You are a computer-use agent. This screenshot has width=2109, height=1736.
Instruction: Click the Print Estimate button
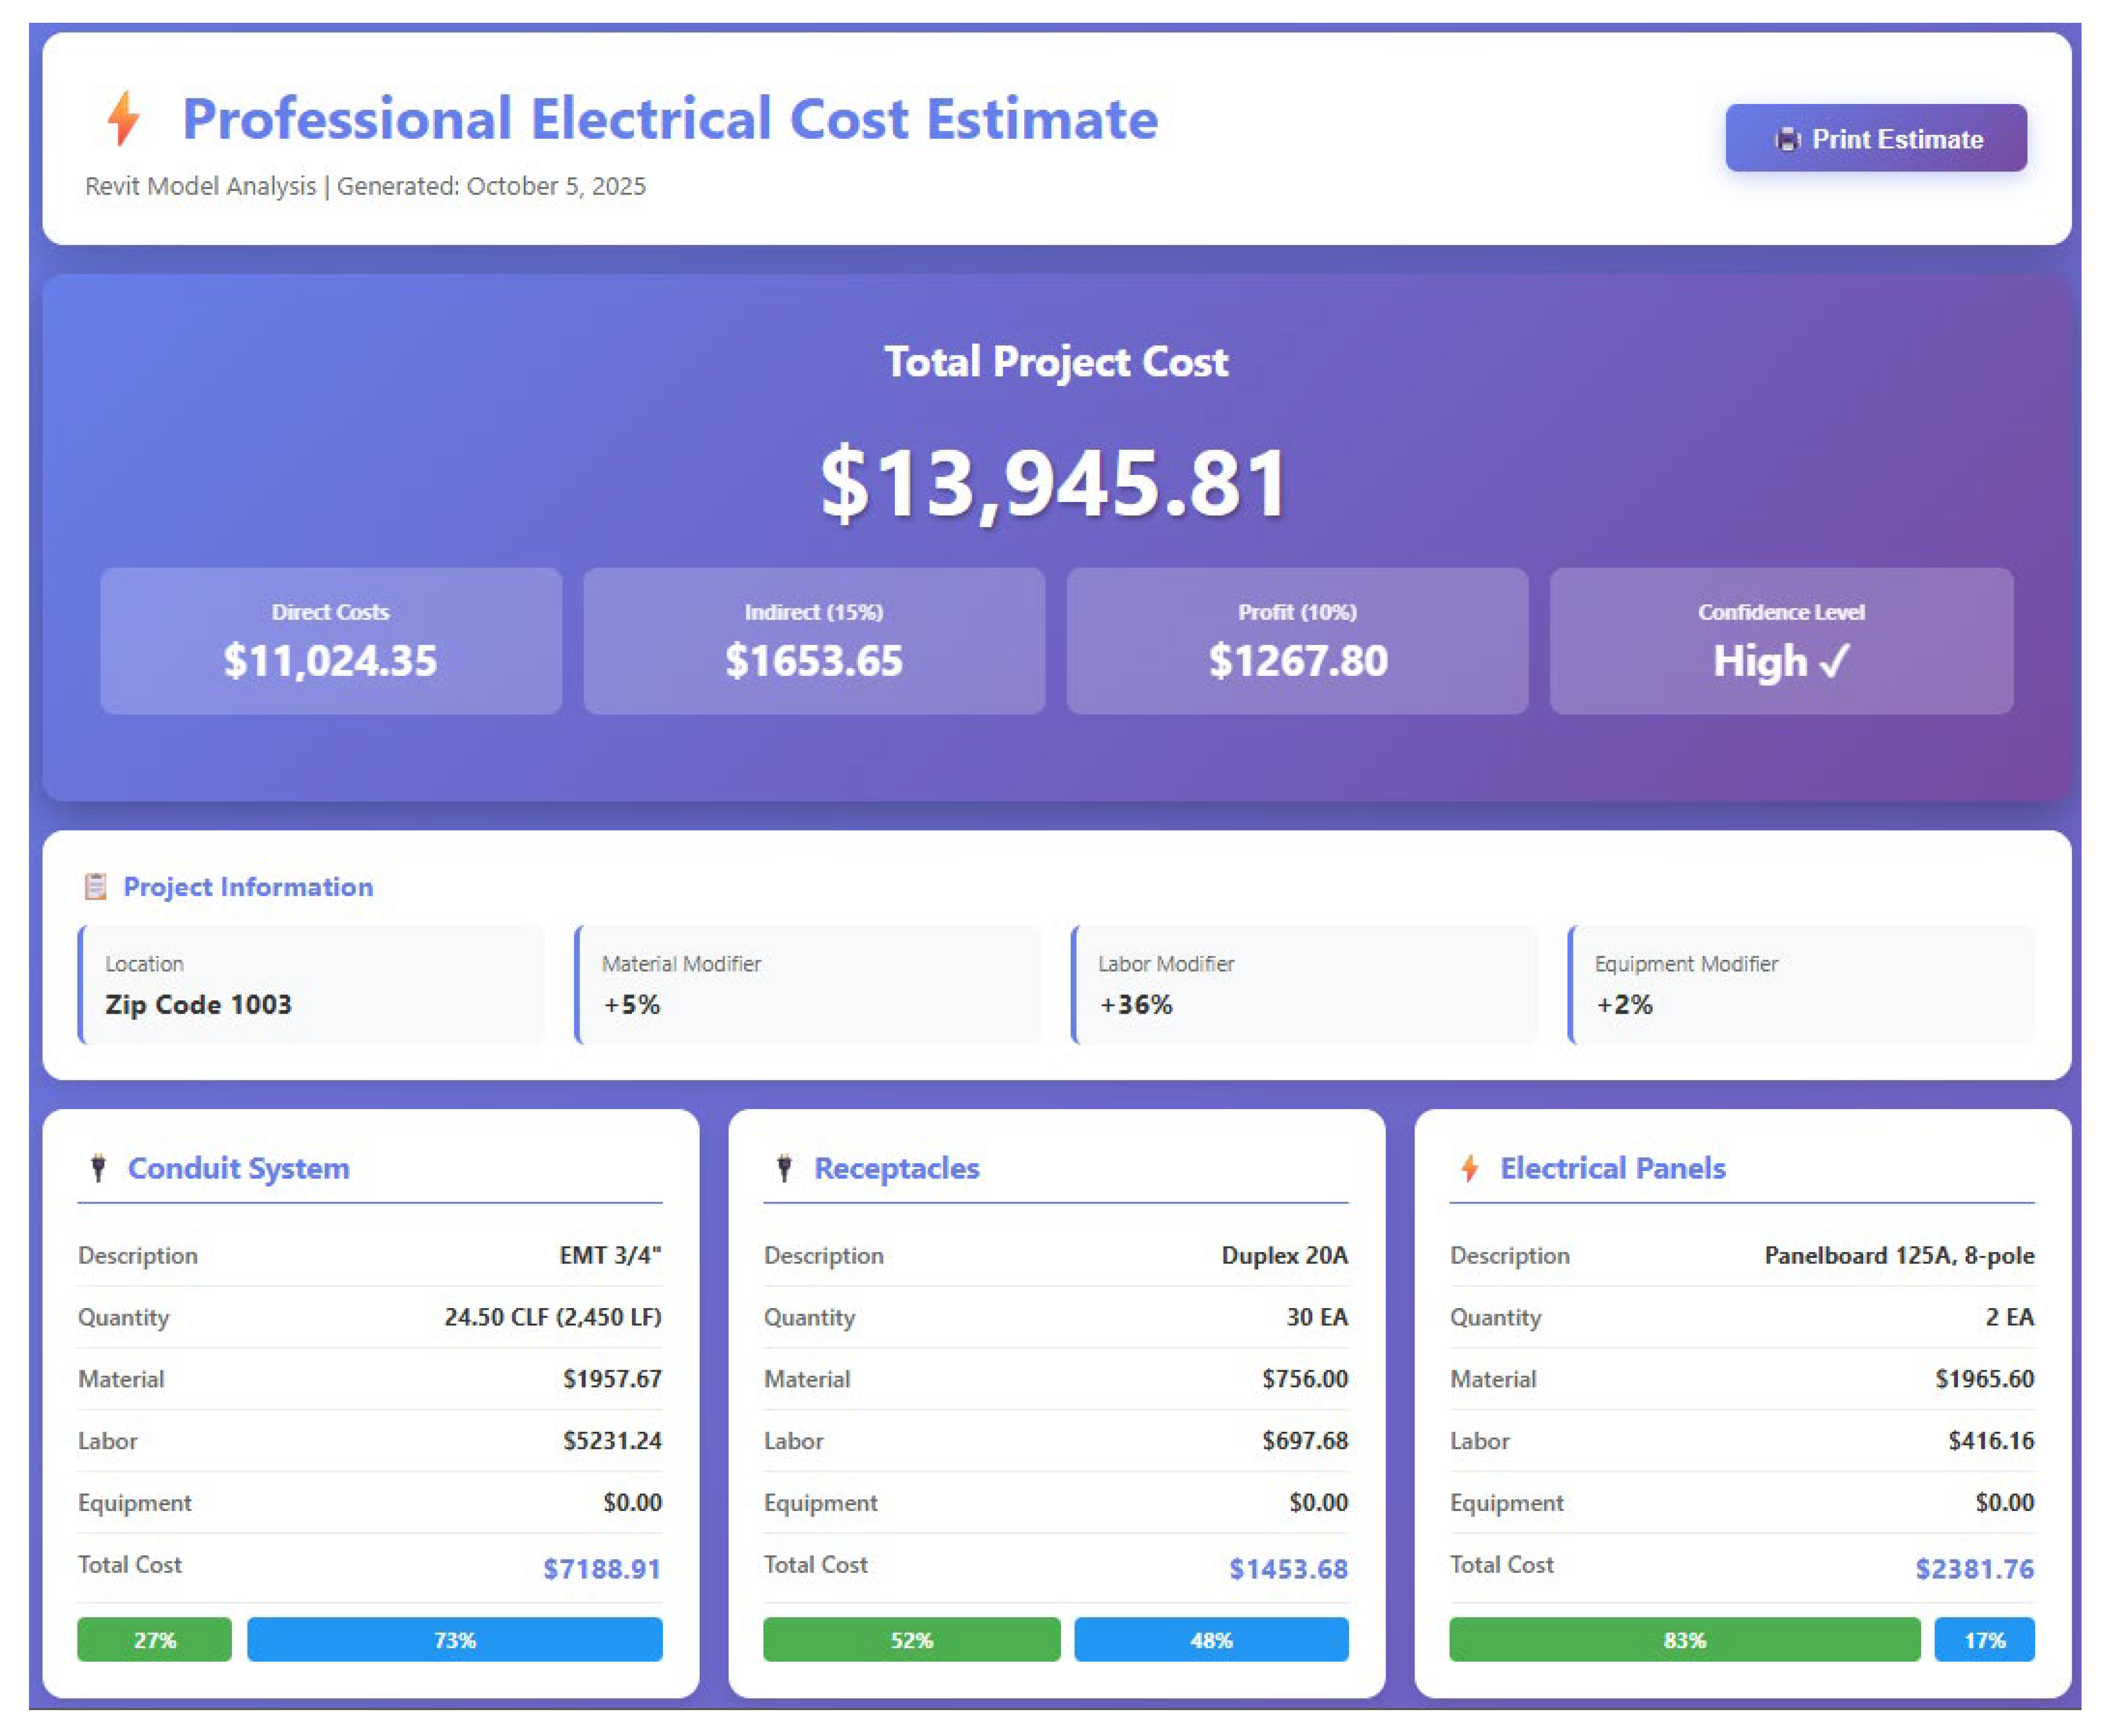click(x=1875, y=138)
